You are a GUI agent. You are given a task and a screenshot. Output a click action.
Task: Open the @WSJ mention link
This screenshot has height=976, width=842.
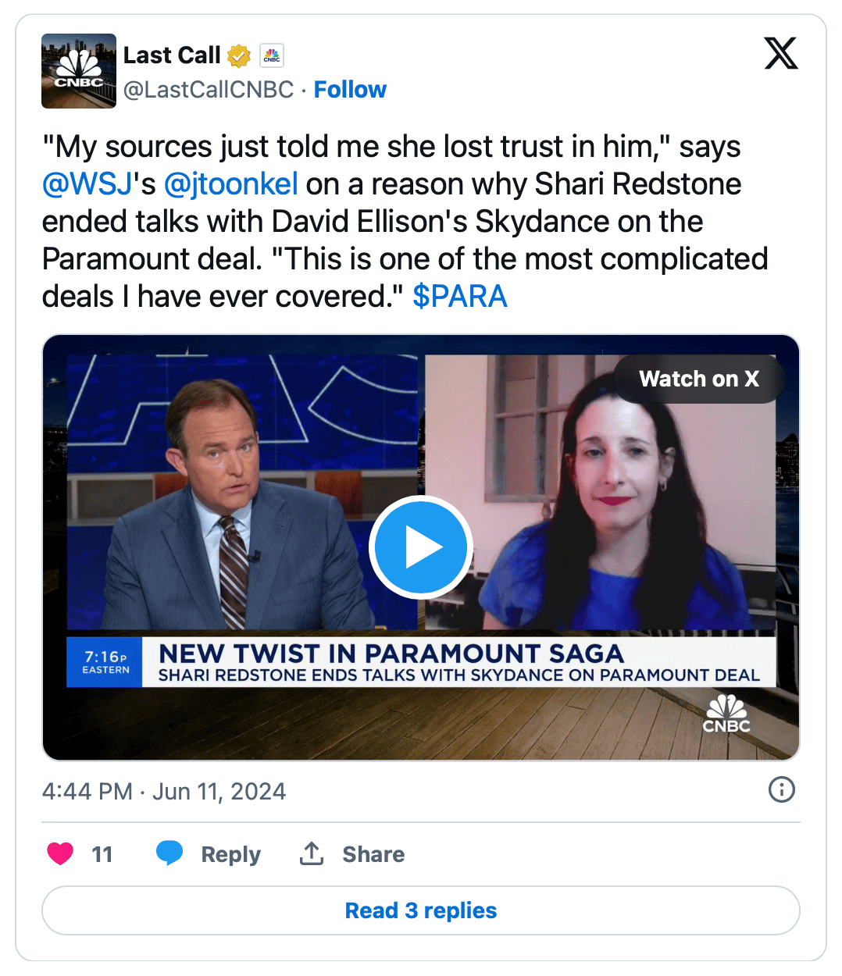pos(87,184)
